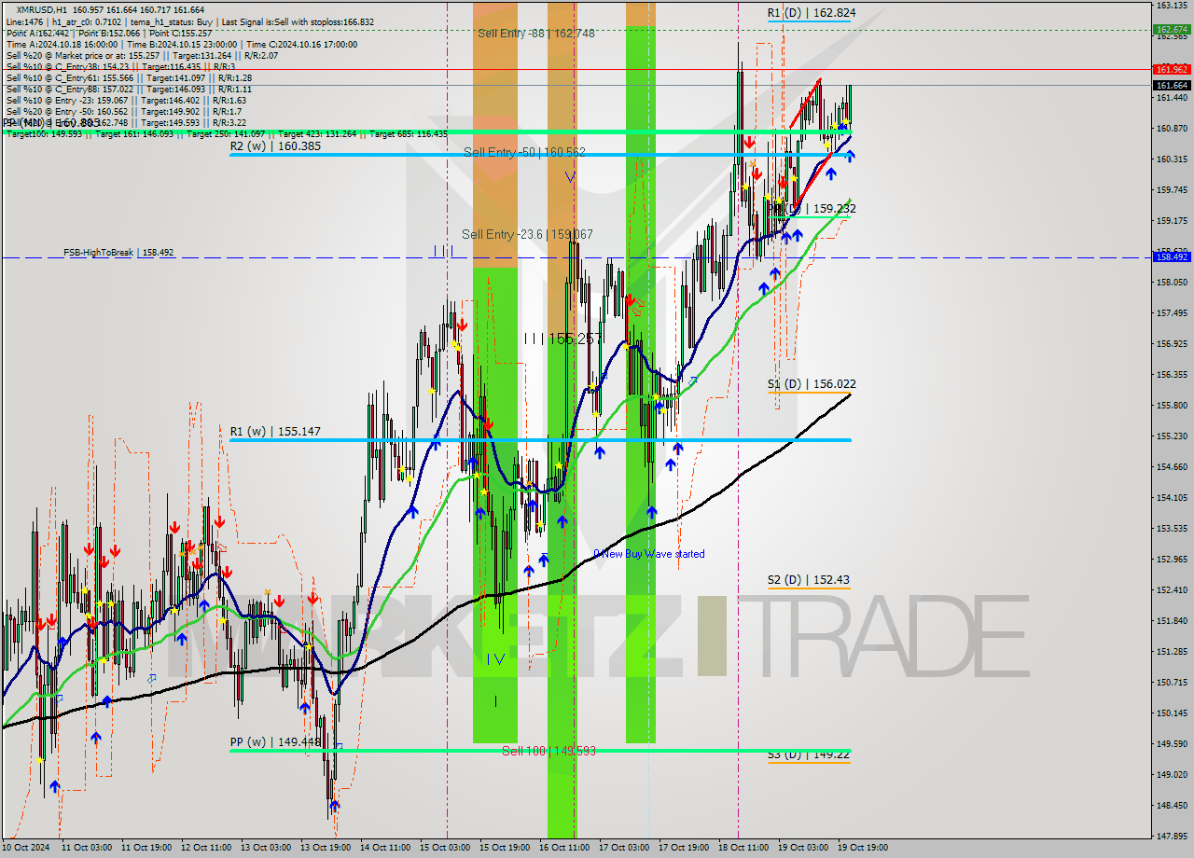
Task: Select the 'PP (w) | 149.448' pivot label
Action: (x=275, y=742)
